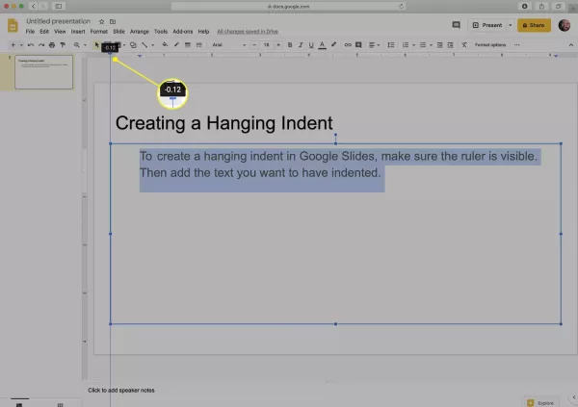Print the presentation
The width and height of the screenshot is (578, 407).
[x=52, y=45]
